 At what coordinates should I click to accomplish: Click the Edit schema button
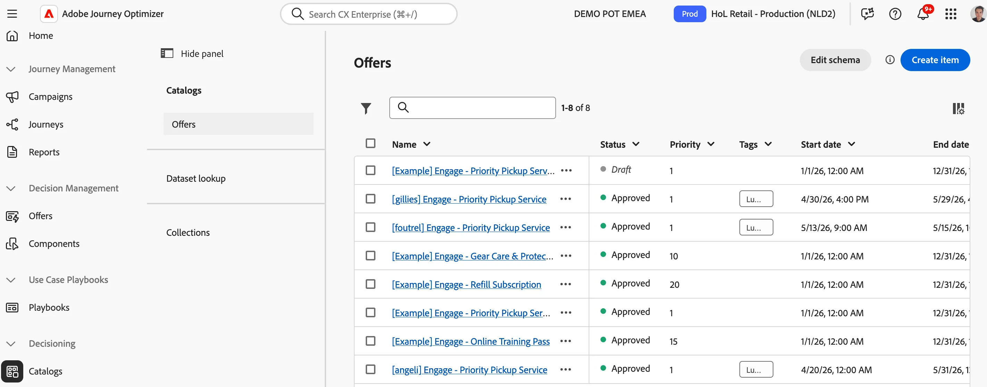[835, 60]
